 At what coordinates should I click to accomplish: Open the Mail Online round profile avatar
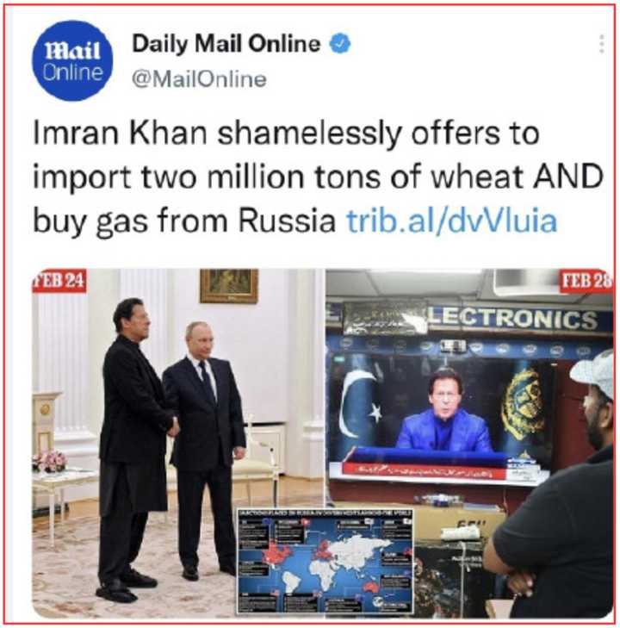pyautogui.click(x=72, y=61)
